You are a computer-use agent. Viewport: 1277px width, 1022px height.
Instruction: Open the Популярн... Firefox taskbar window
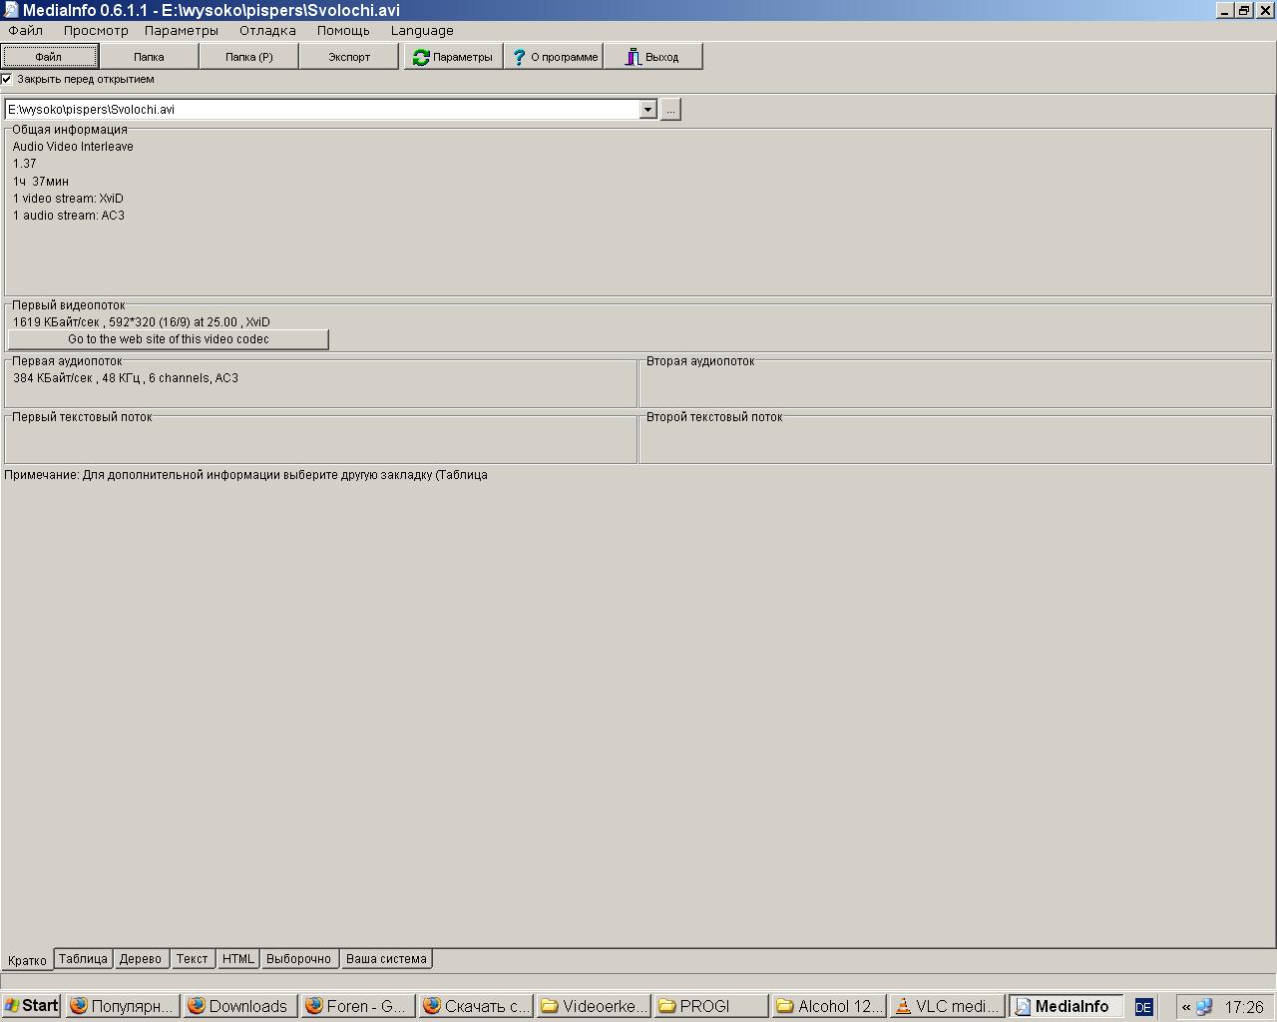click(x=124, y=1006)
